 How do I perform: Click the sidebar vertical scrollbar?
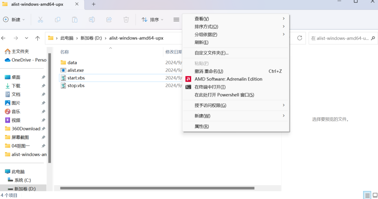click(50, 108)
